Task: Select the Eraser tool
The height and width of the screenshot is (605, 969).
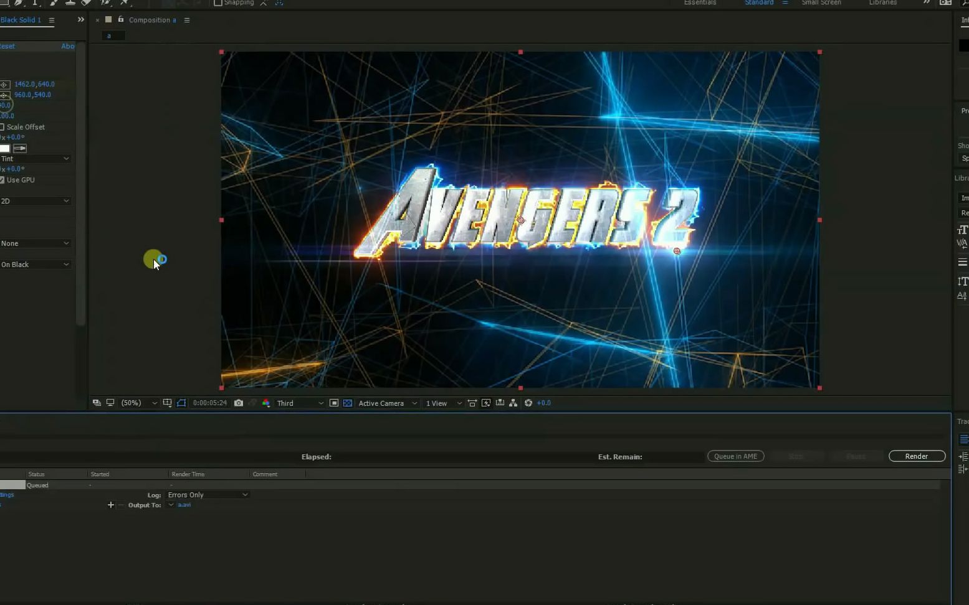Action: [85, 3]
